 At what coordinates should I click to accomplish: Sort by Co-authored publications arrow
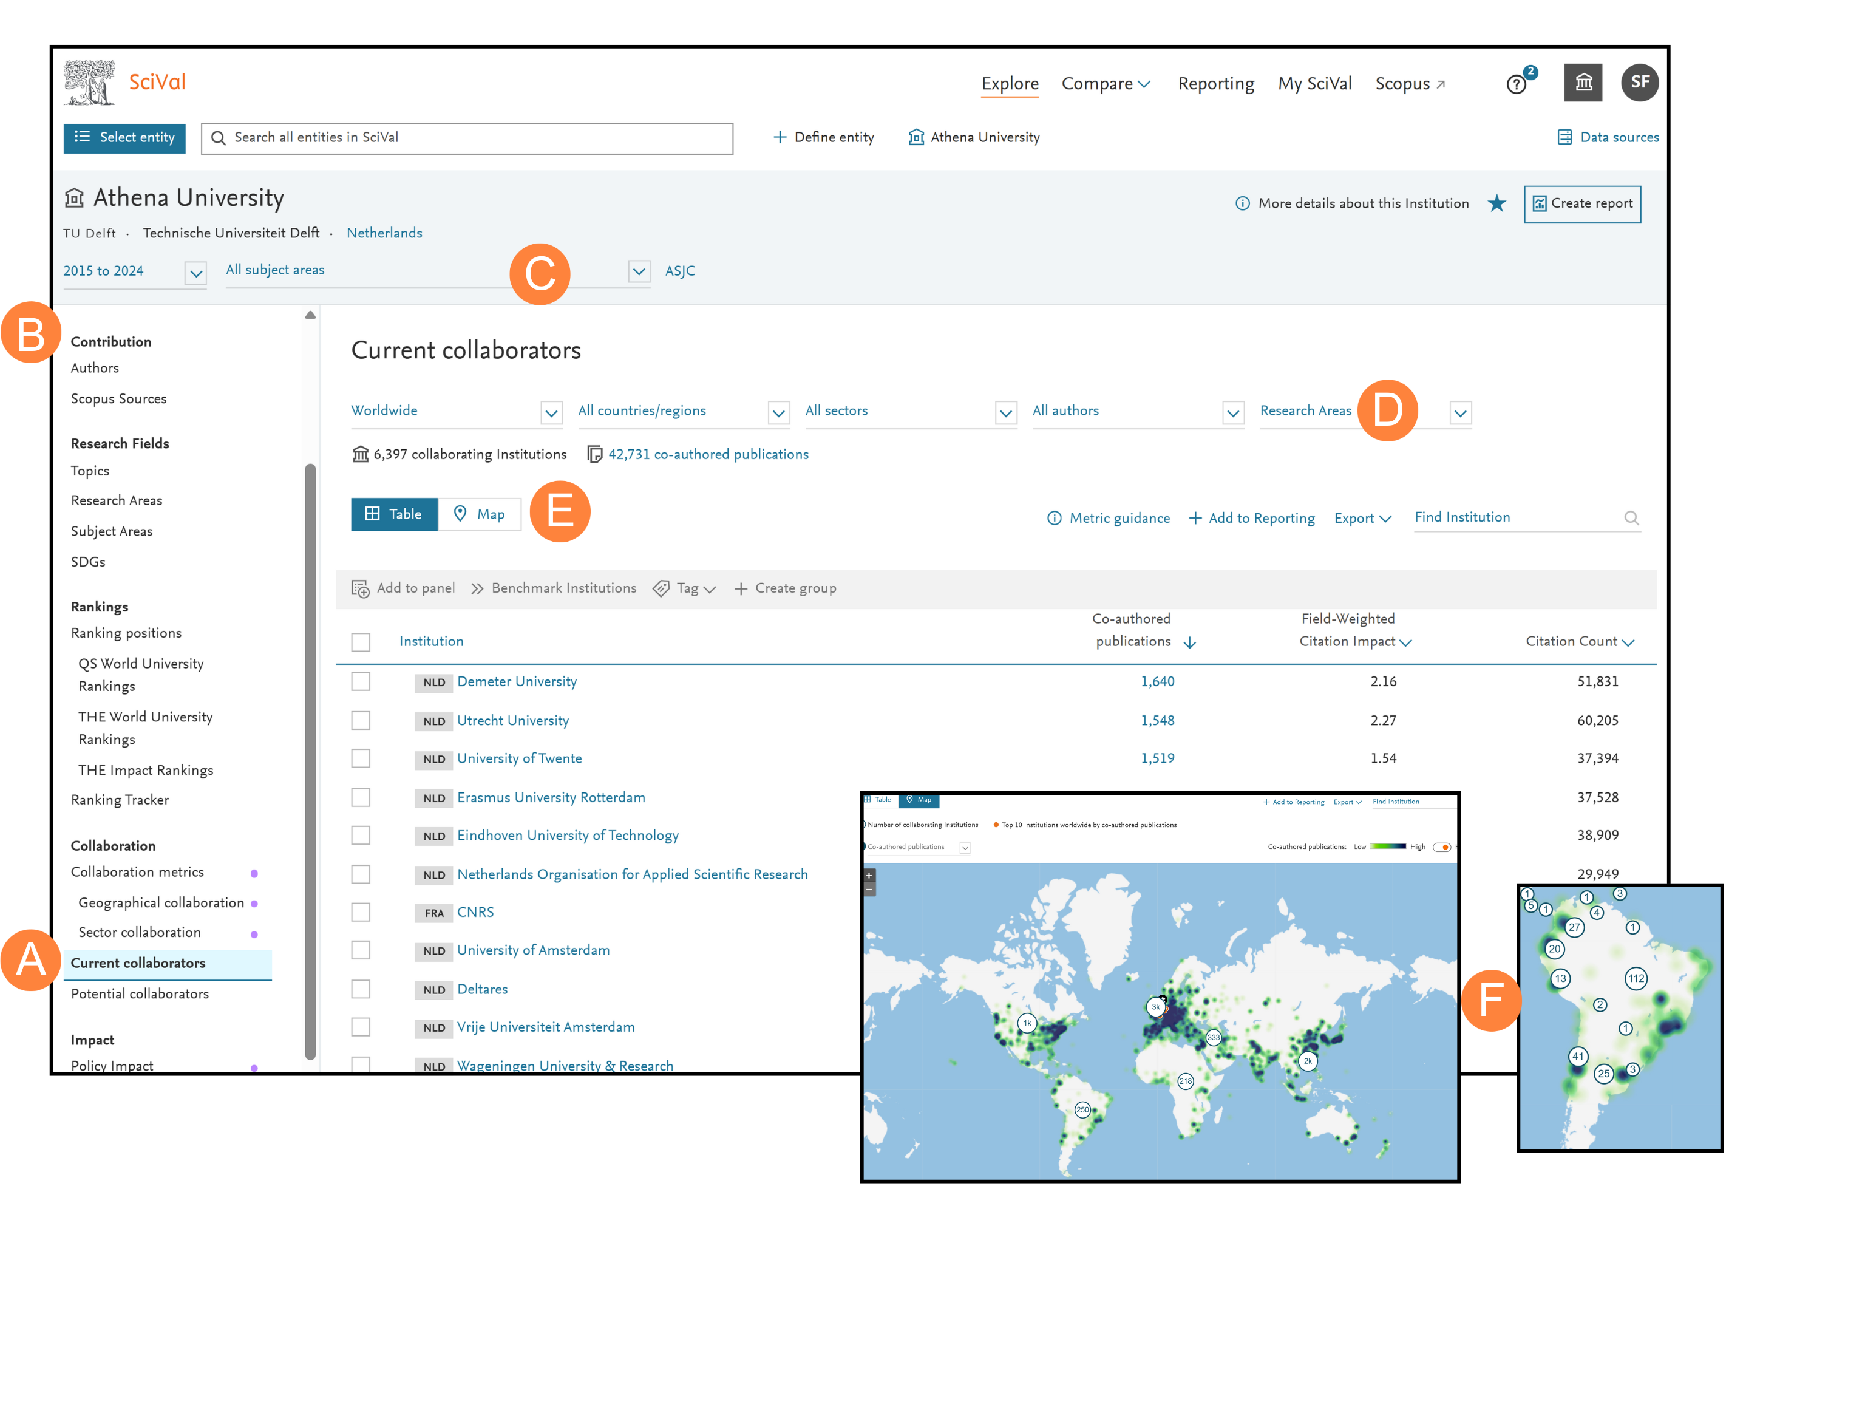[1190, 642]
